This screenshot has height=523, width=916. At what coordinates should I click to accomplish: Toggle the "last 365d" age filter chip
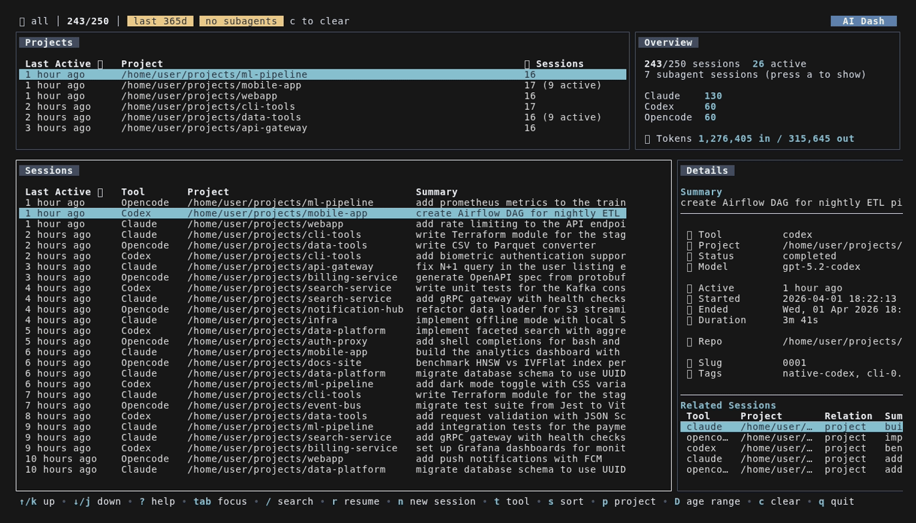coord(160,21)
